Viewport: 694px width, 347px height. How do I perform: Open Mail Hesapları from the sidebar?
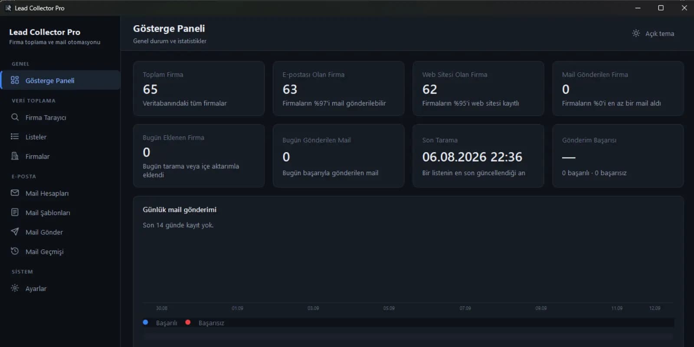click(61, 193)
